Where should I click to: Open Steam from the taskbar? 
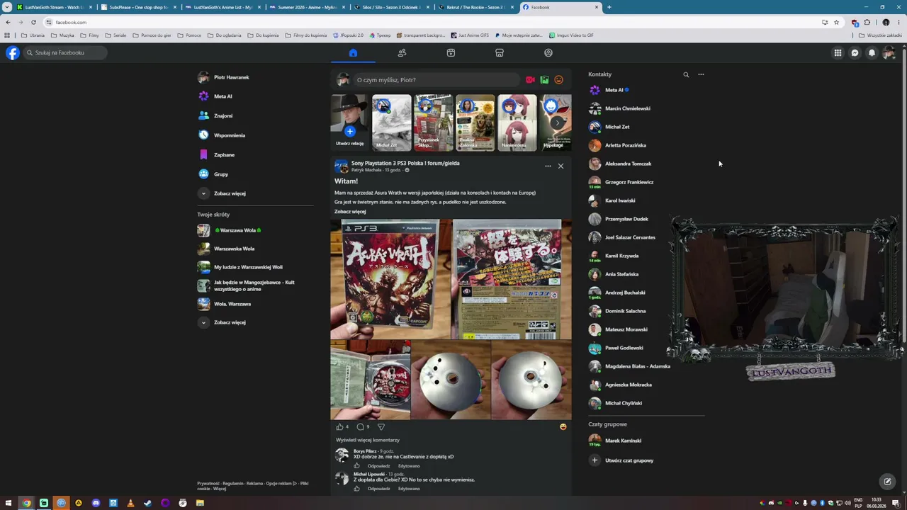click(147, 503)
